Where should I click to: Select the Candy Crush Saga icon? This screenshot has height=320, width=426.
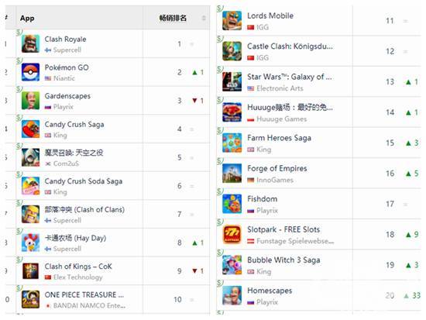[30, 129]
